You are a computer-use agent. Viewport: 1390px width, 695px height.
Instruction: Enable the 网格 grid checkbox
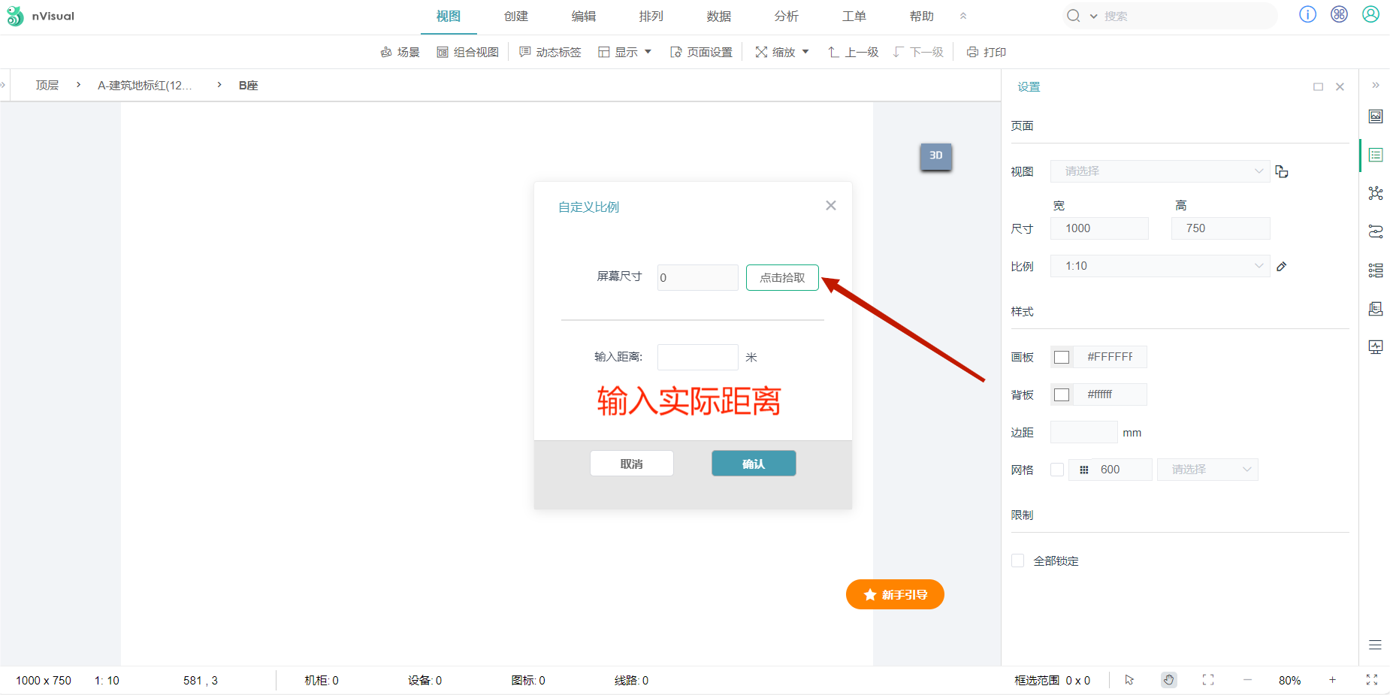coord(1057,470)
